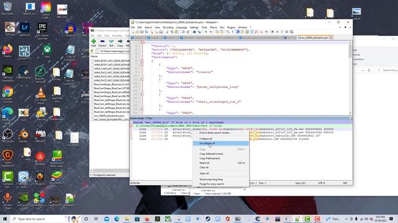The height and width of the screenshot is (223, 398).
Task: Click the Undo arrow in Notepad++ toolbar
Action: [183, 32]
